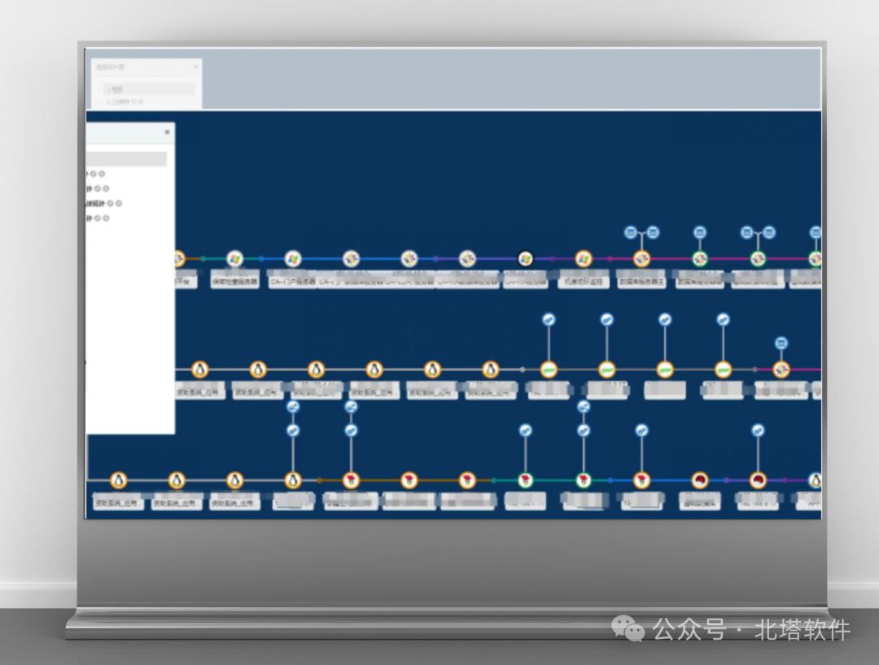Screen dimensions: 879x665
Task: Open storage icon above middle row's multicolor node
Action: pos(781,343)
